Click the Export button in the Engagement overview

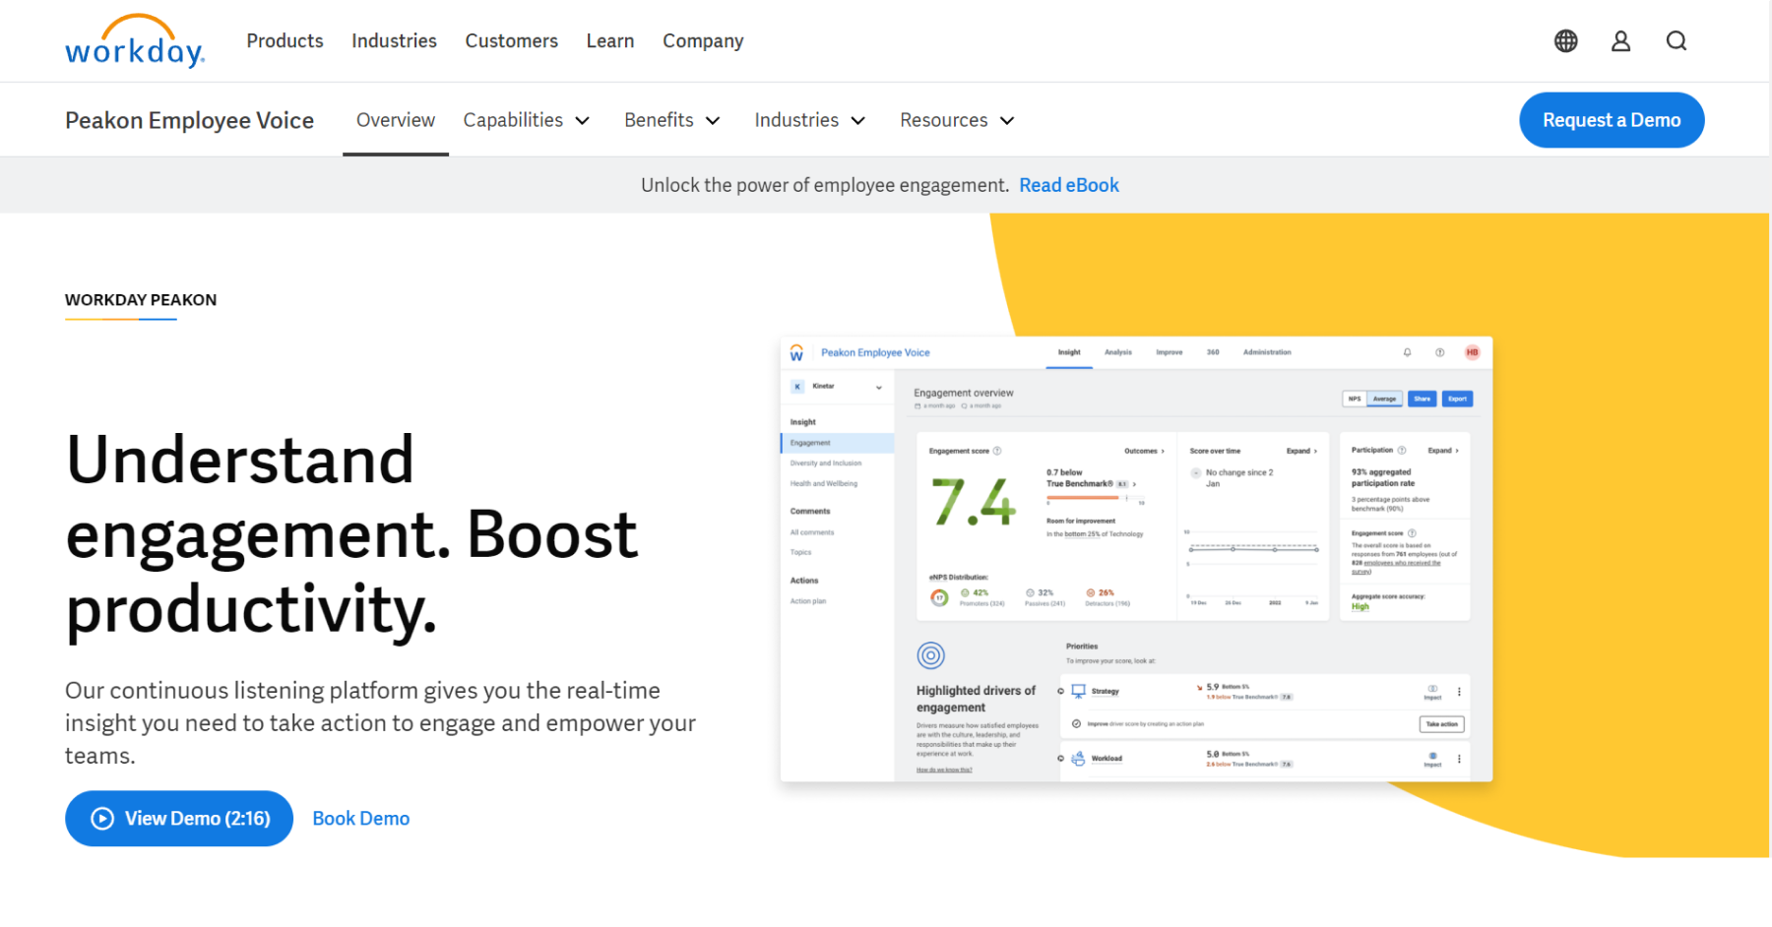tap(1457, 399)
